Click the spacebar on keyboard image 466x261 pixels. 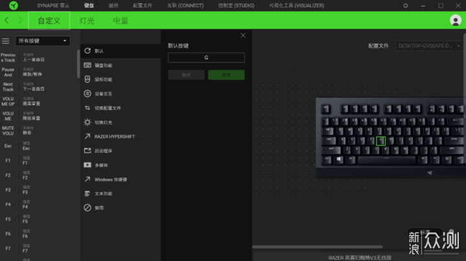pos(386,160)
